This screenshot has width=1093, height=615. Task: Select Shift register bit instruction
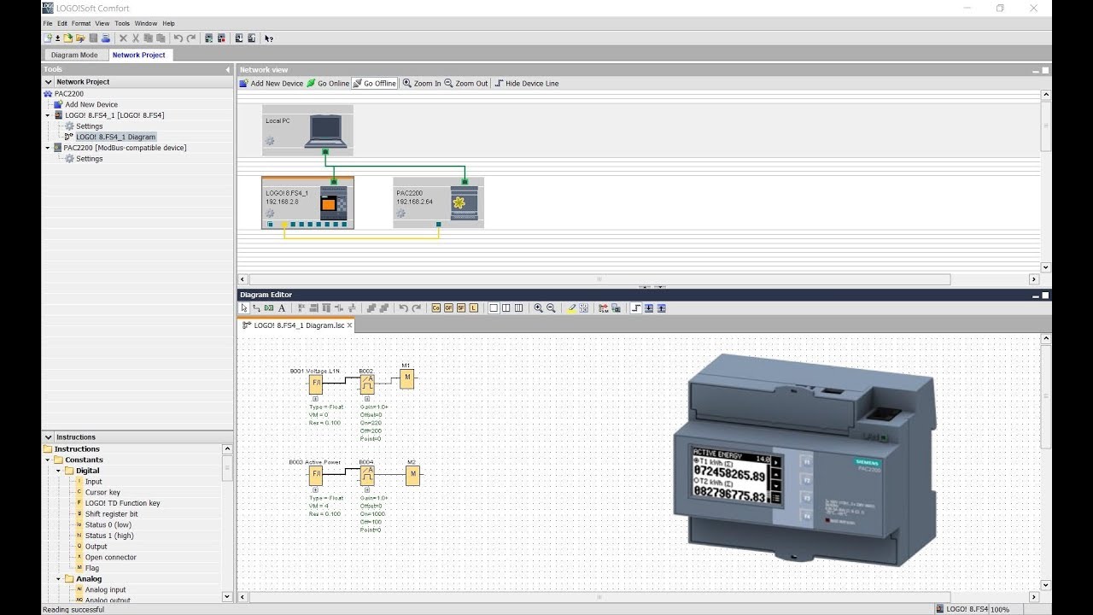tap(111, 514)
